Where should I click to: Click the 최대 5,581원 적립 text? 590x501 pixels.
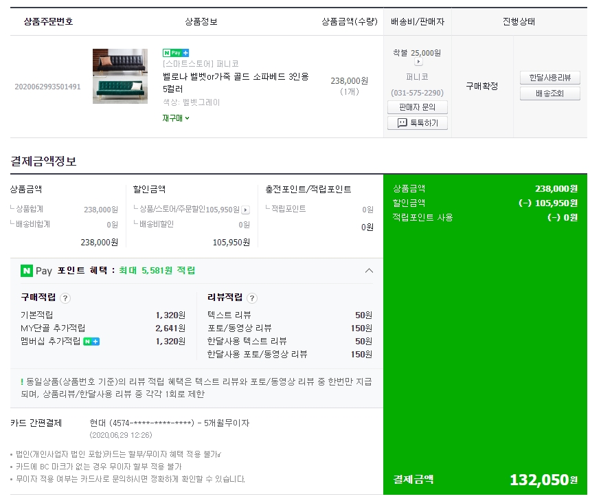point(157,270)
